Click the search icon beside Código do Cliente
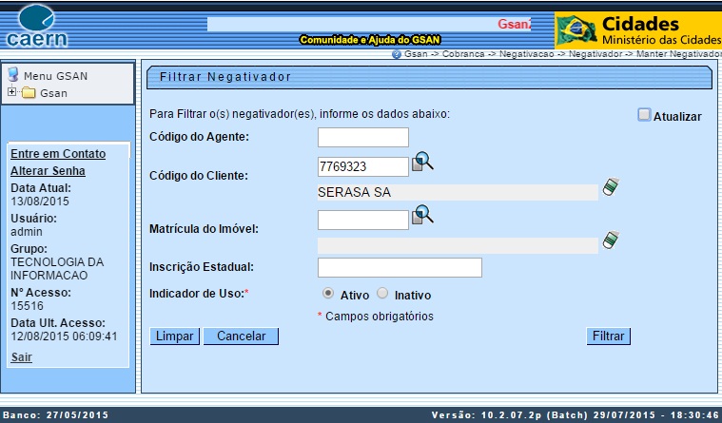The height and width of the screenshot is (423, 722). point(422,164)
